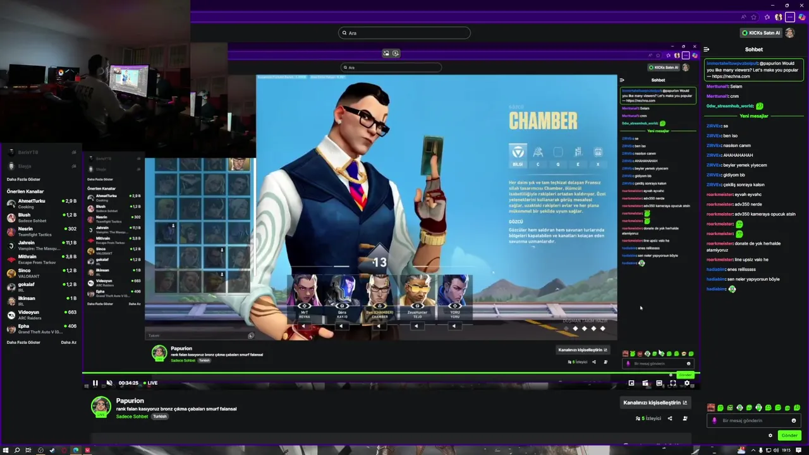Screen dimensions: 809x455
Task: Toggle theater mode in the player
Action: pos(659,383)
